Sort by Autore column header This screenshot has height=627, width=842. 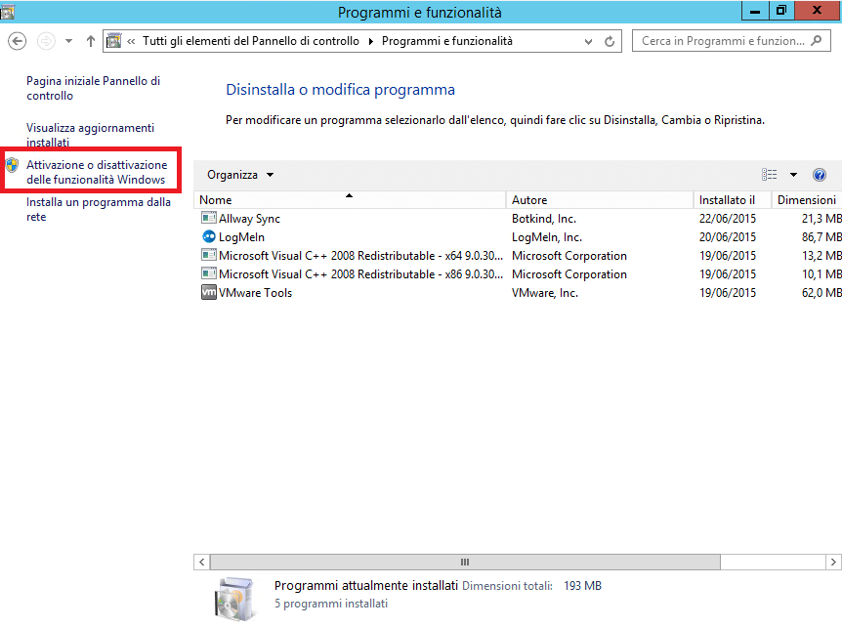600,200
